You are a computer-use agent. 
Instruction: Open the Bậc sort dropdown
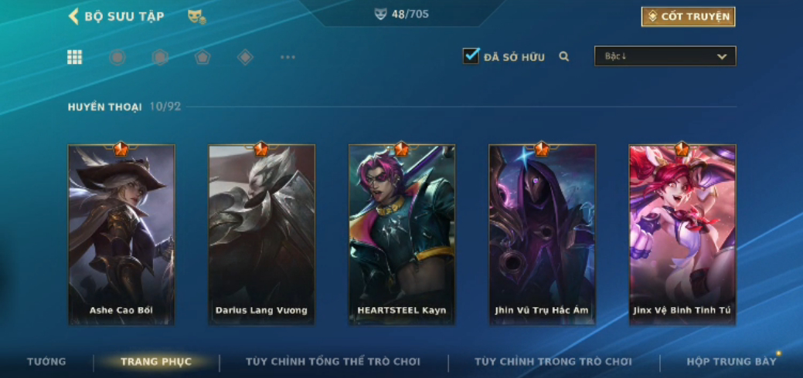coord(665,56)
